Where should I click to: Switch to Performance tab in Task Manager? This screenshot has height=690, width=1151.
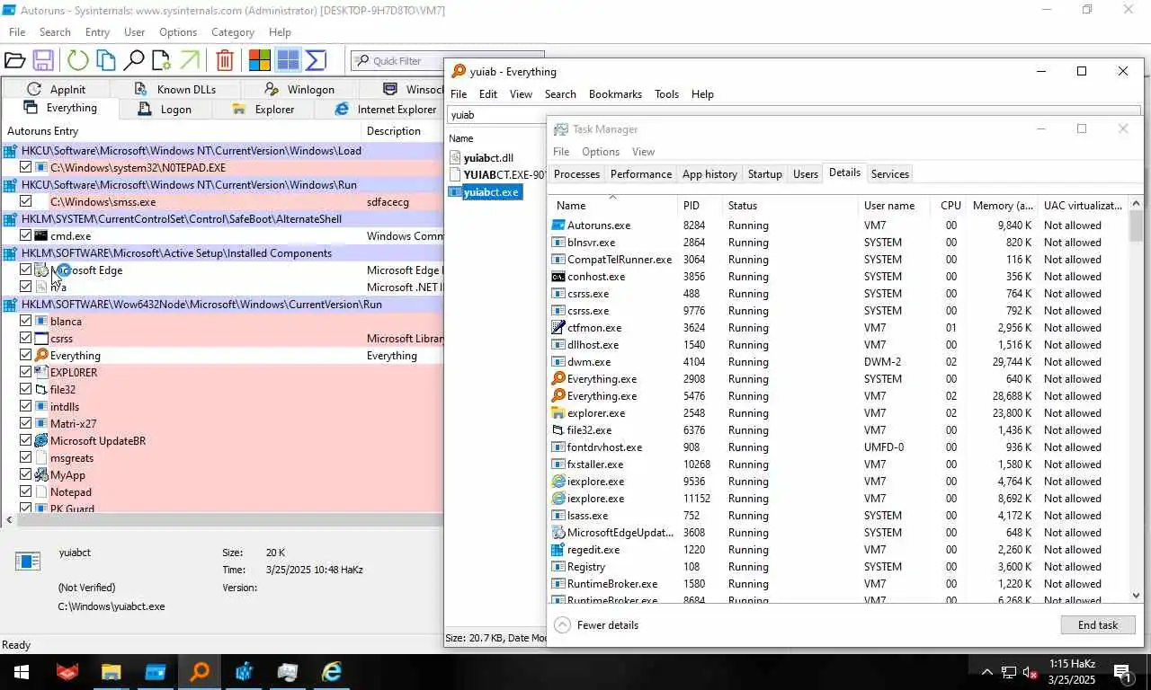[640, 174]
